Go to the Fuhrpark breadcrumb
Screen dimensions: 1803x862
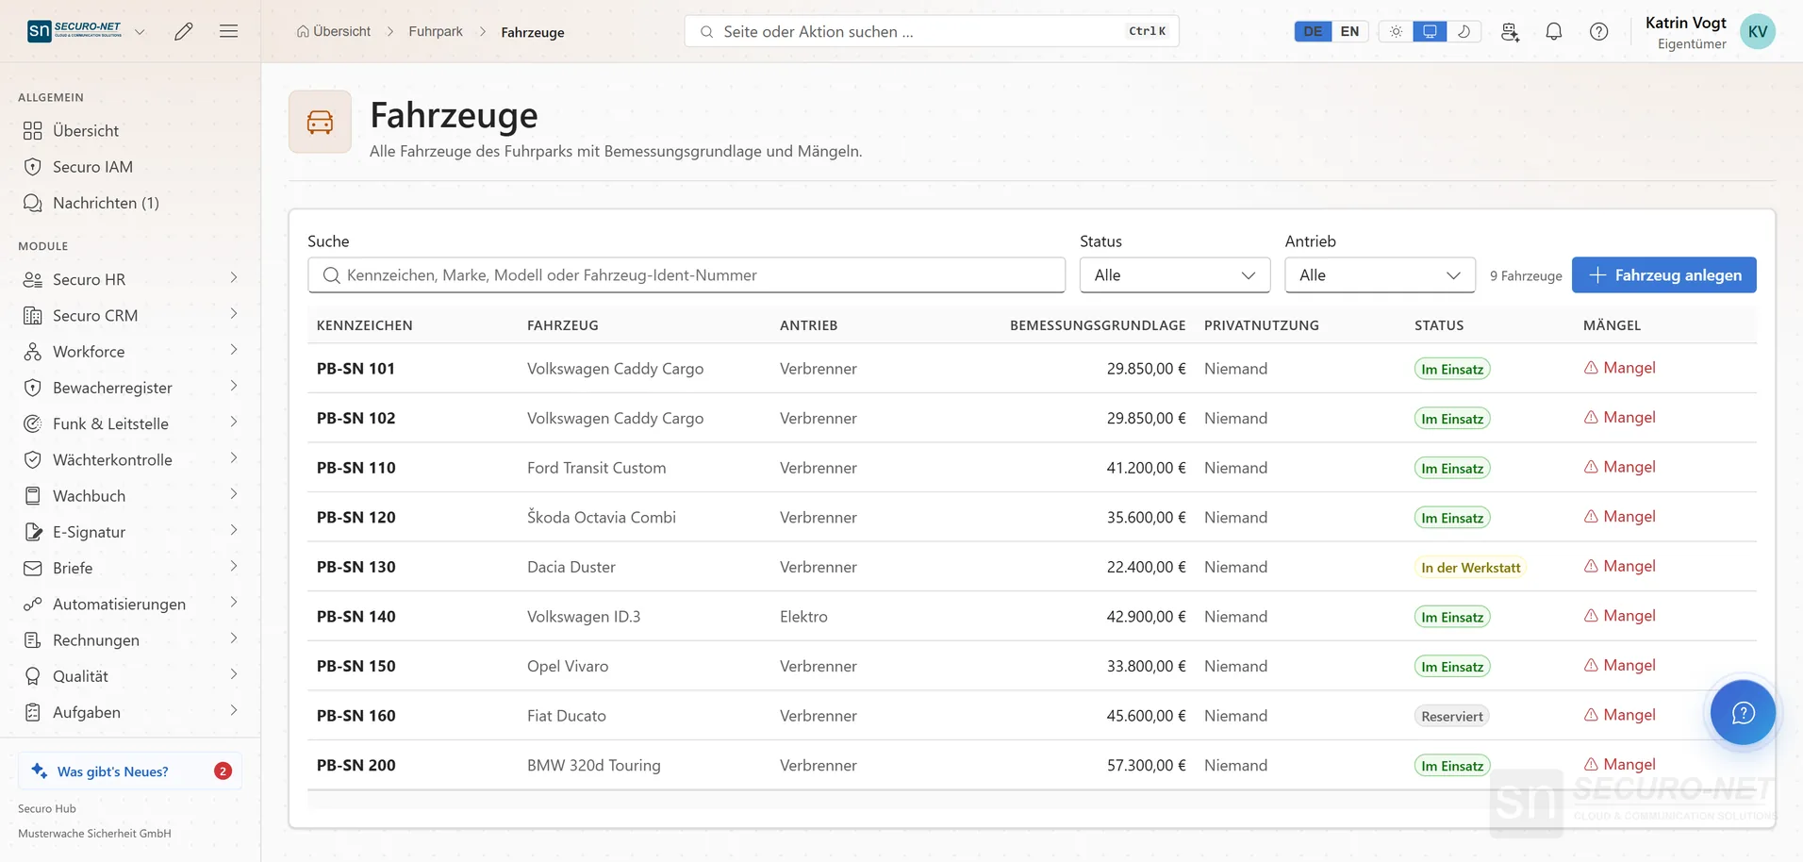coord(436,31)
